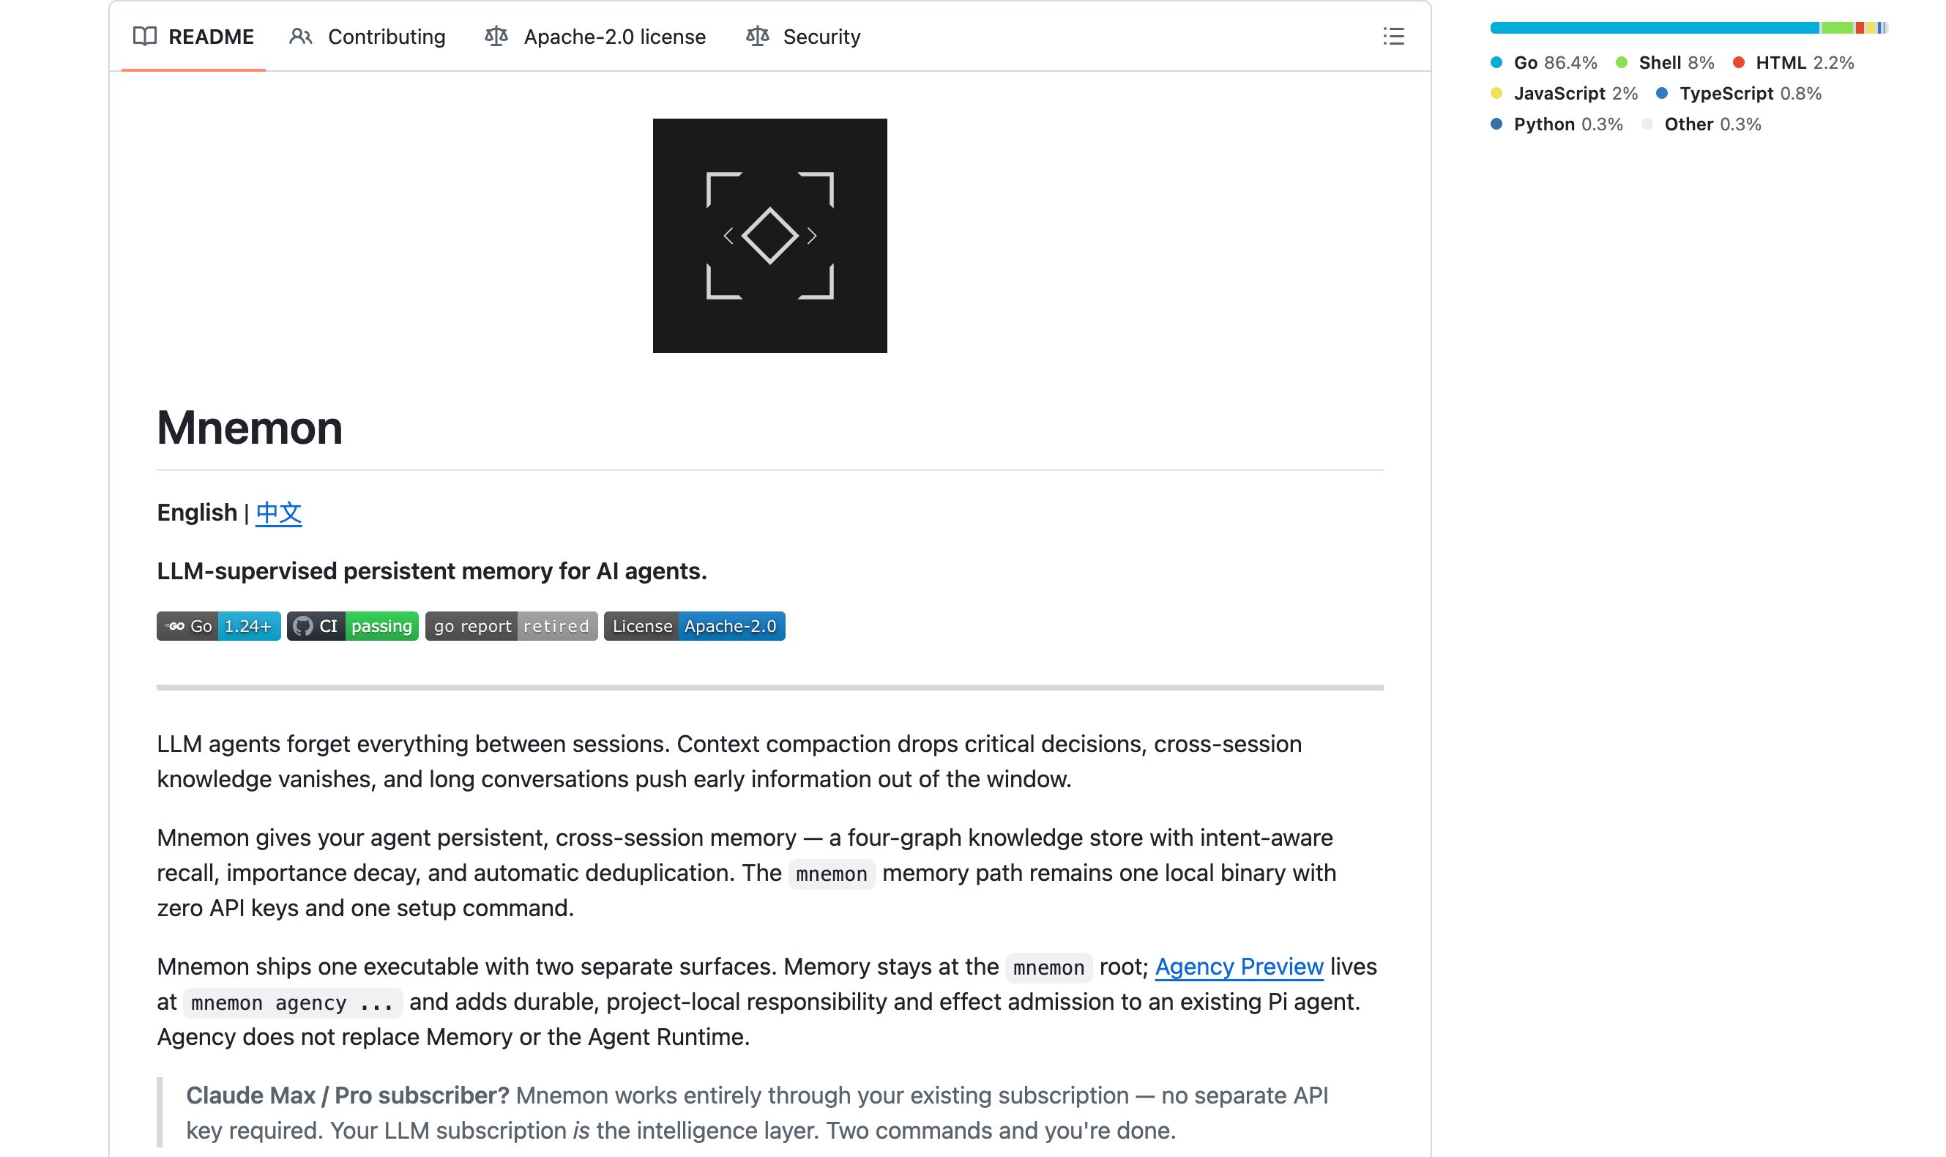Click 'LLM-supervised persistent memory for AI agents.' text
1946x1157 pixels.
[432, 571]
